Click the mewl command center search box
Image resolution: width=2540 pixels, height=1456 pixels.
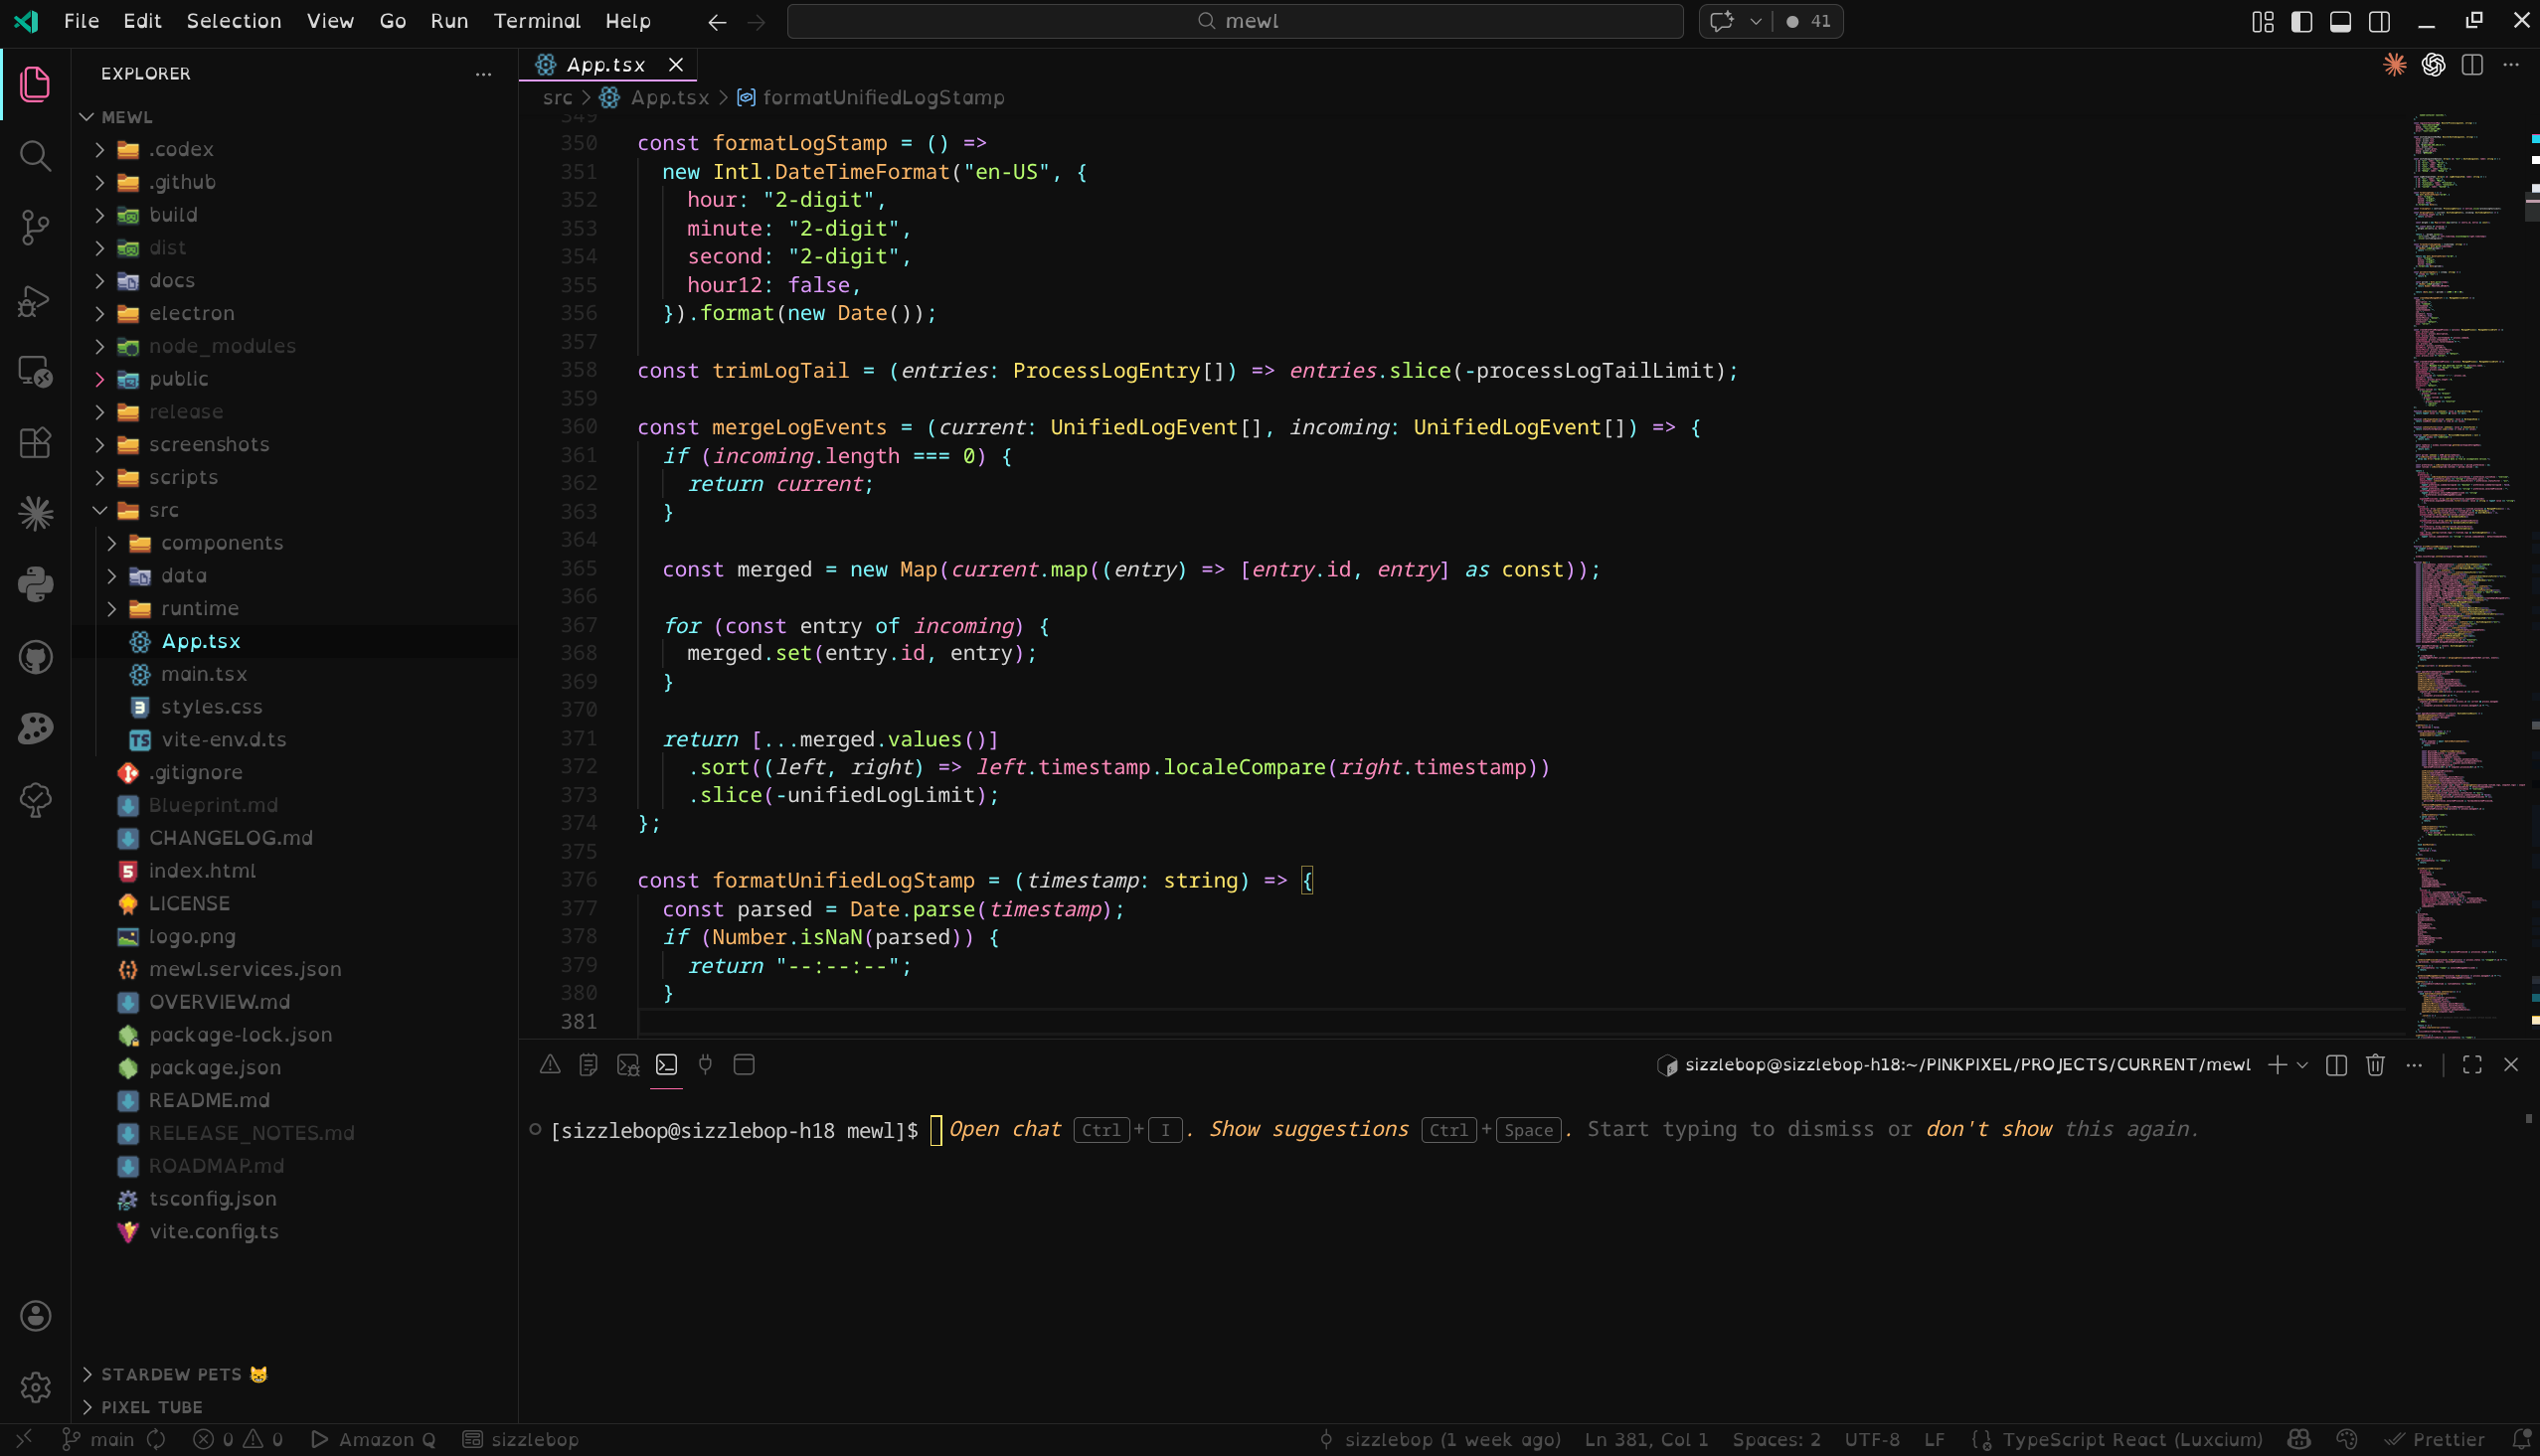(1235, 21)
